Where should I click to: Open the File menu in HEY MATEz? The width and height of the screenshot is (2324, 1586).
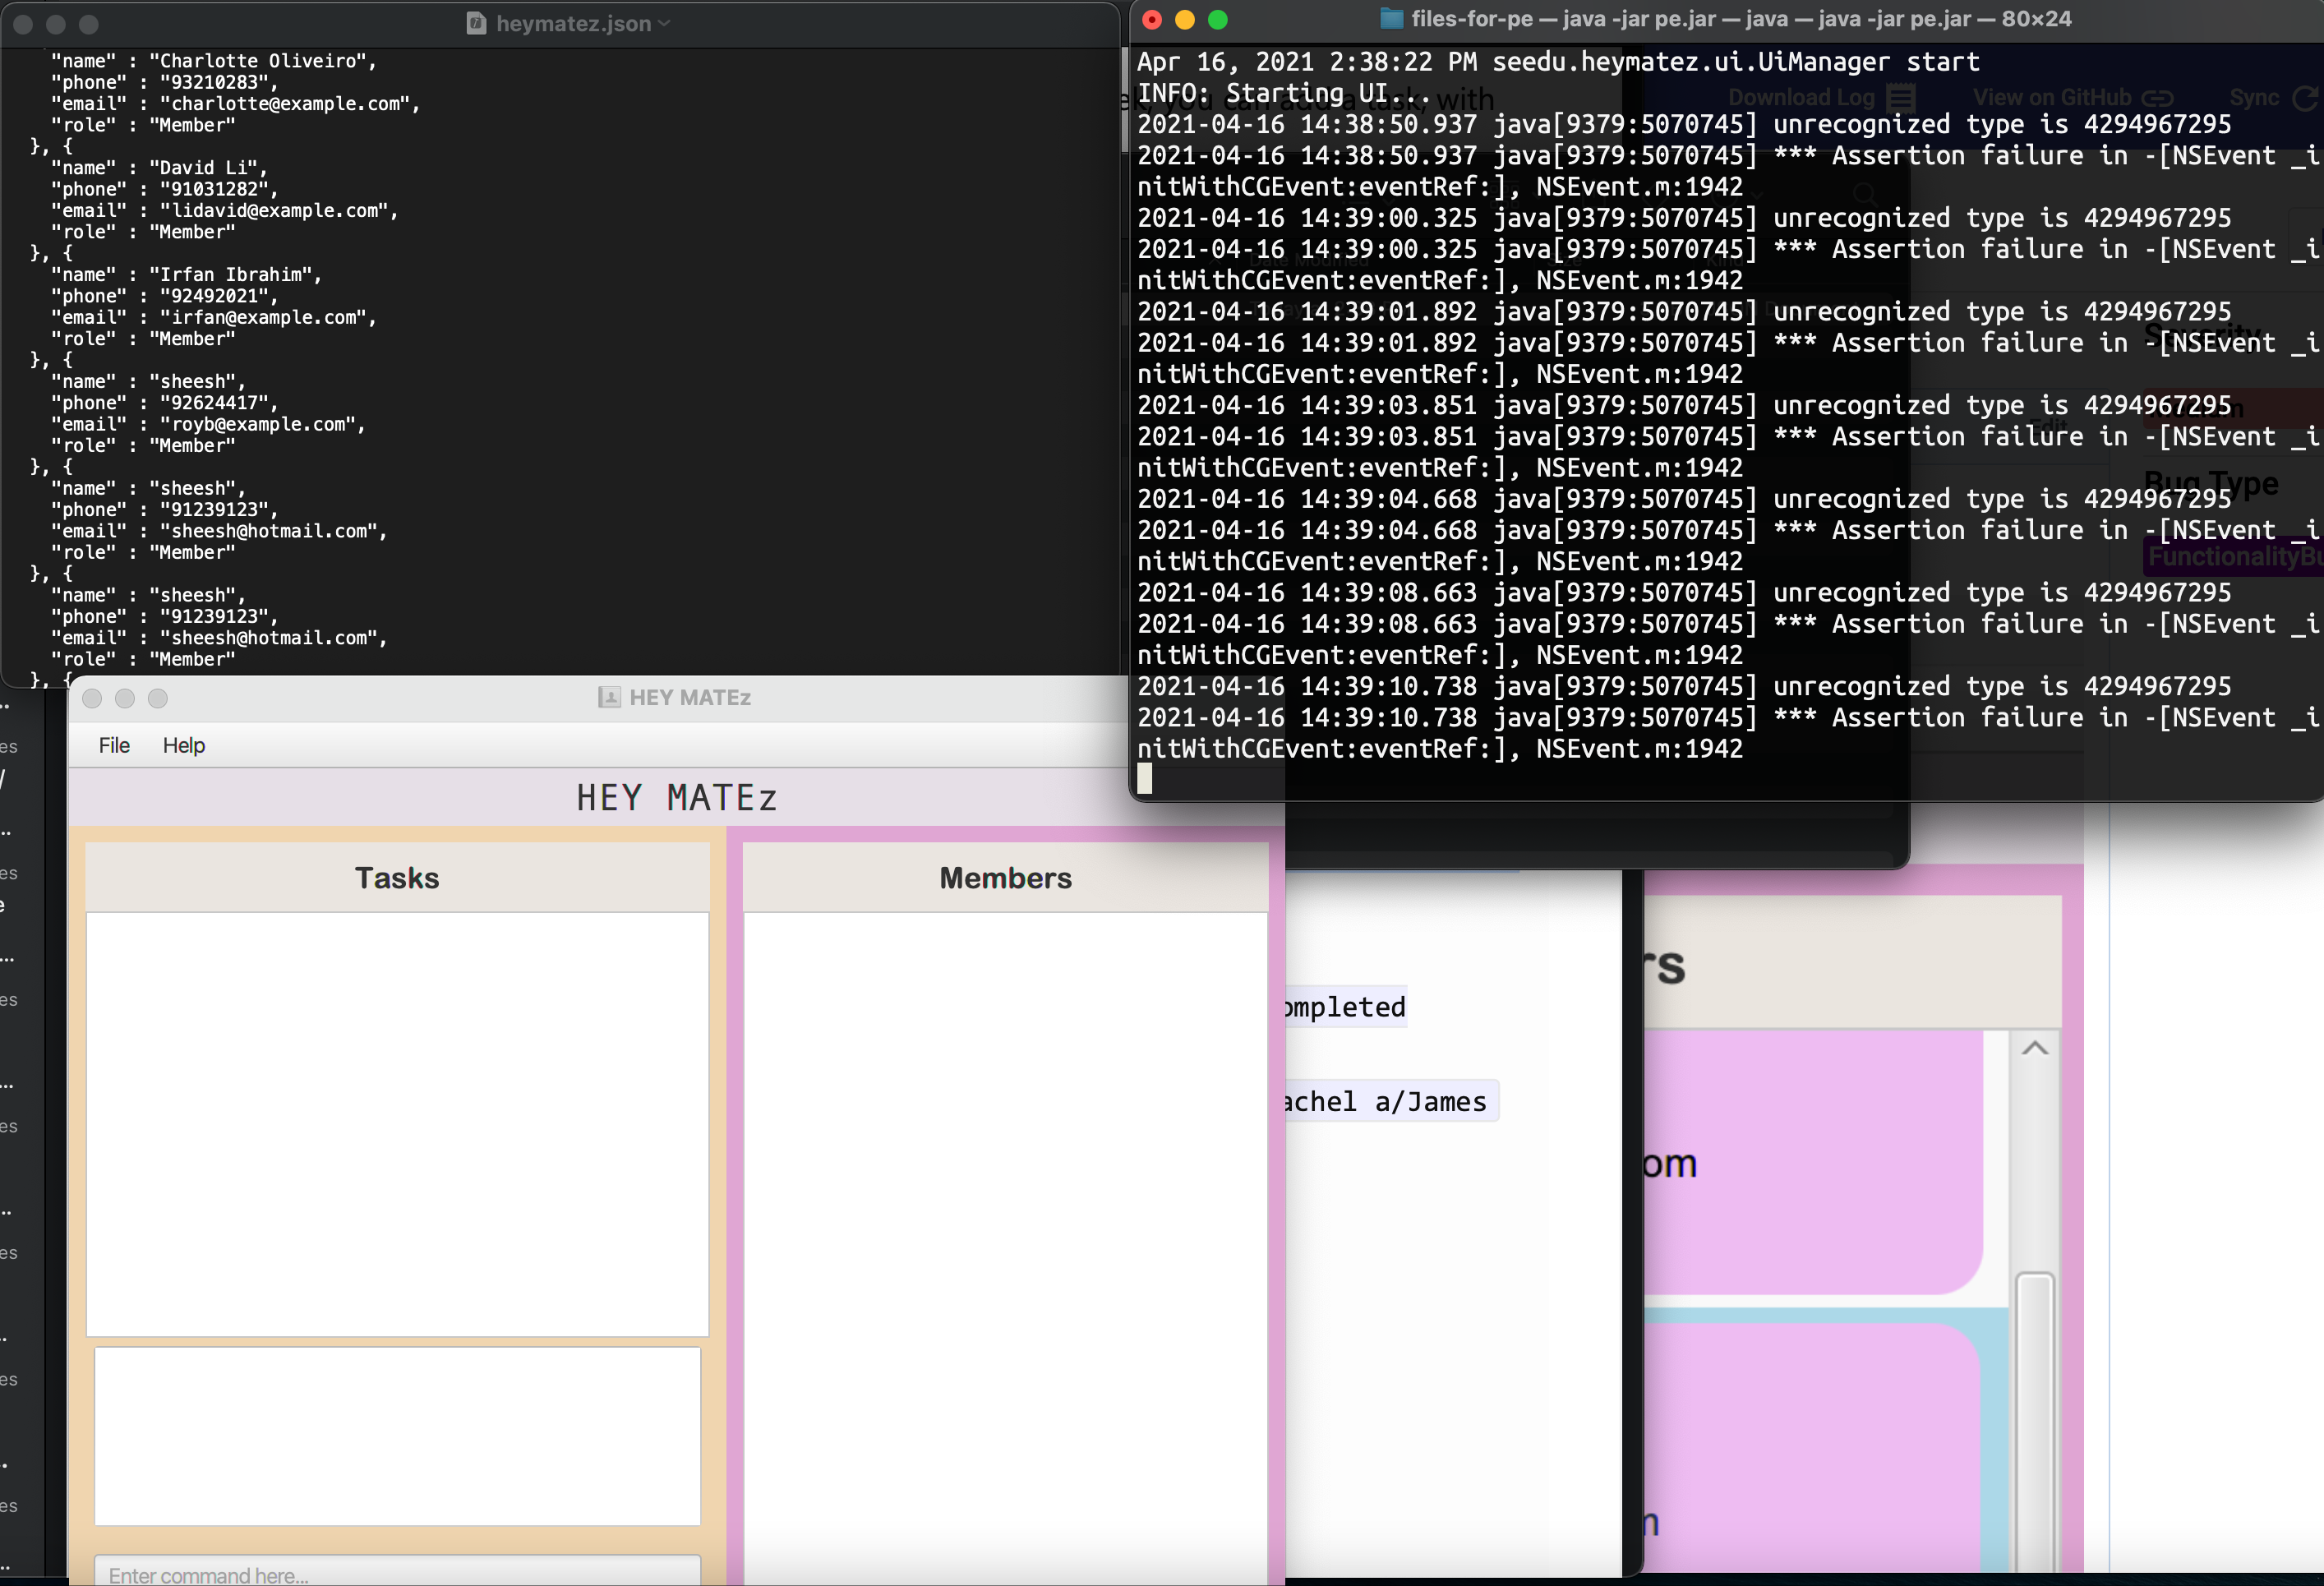click(114, 745)
